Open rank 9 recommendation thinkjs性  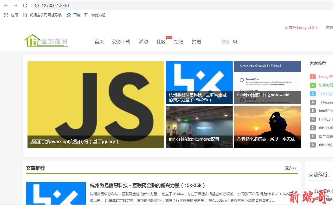326,145
